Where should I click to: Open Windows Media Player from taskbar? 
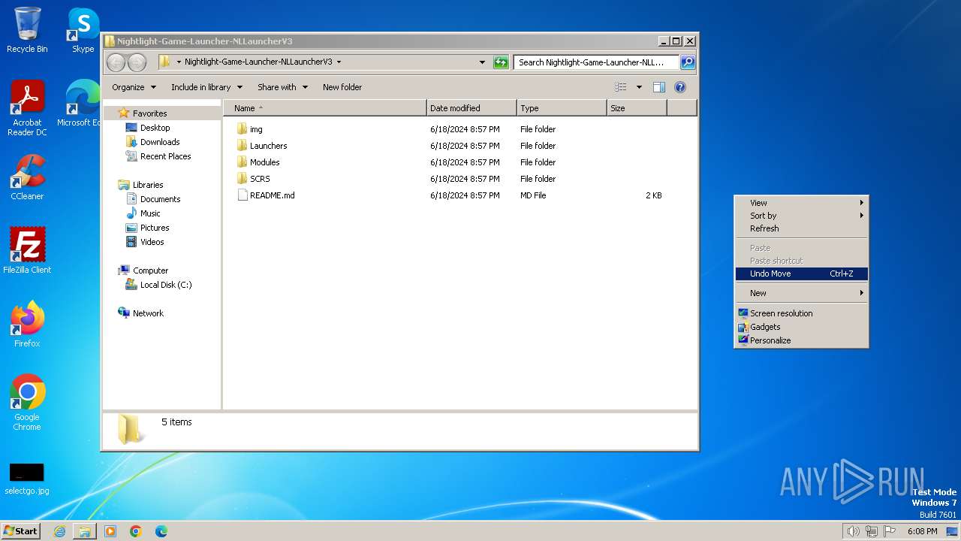tap(110, 531)
